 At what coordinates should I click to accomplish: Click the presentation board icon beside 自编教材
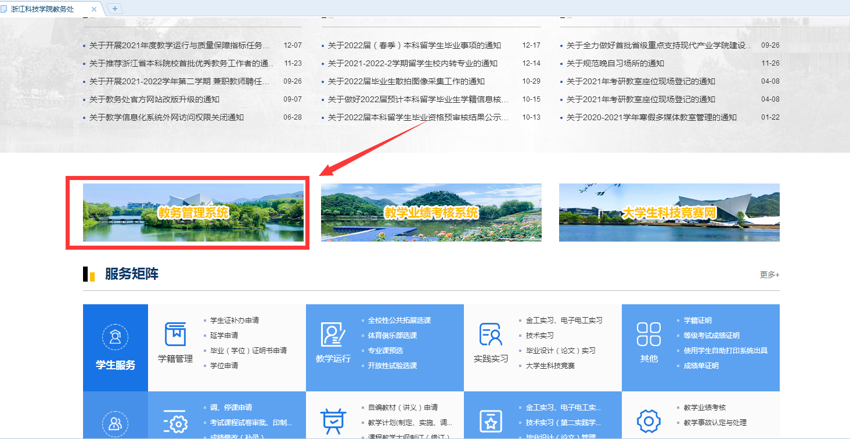pos(333,422)
